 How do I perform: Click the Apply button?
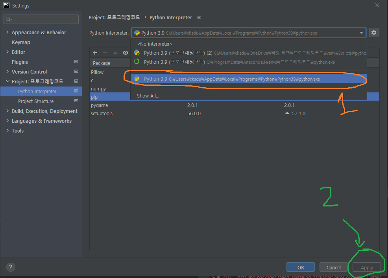[x=366, y=267]
